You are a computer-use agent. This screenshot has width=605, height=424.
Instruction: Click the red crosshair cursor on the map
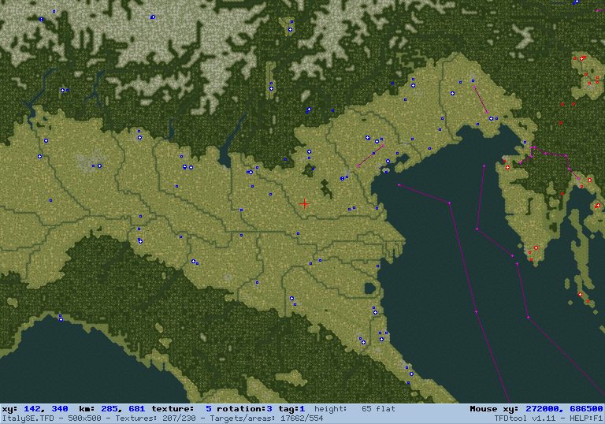[304, 203]
